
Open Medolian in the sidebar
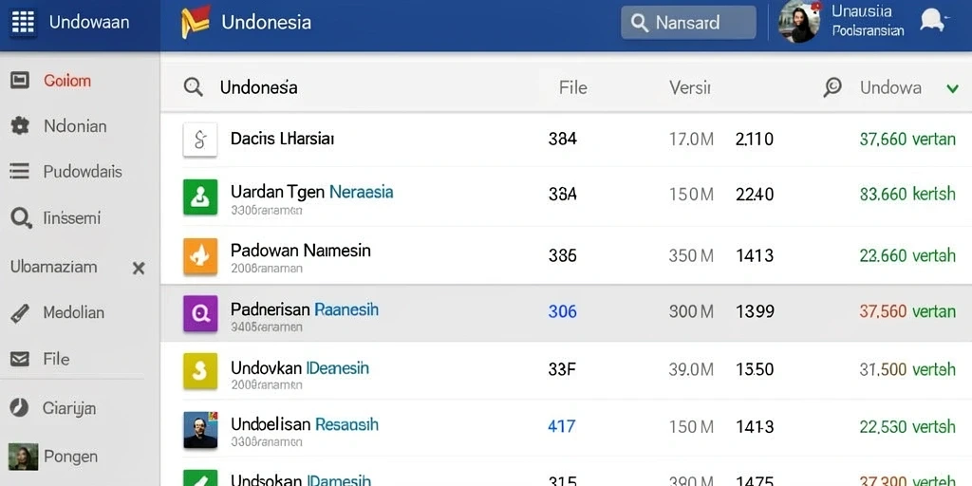(x=74, y=312)
